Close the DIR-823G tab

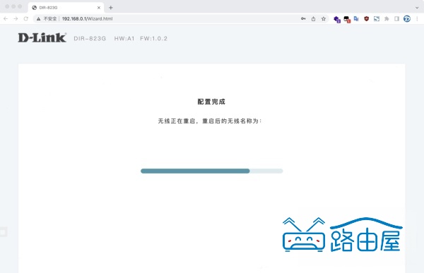pos(99,8)
